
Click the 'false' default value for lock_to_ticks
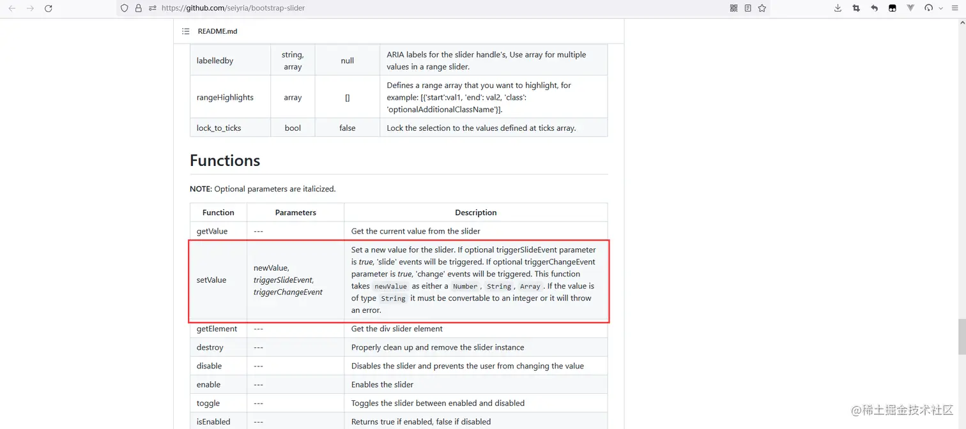point(348,128)
